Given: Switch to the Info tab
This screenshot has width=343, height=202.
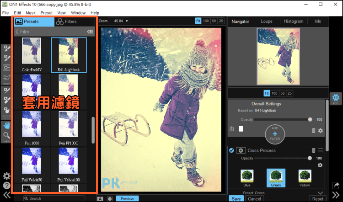Looking at the screenshot, I should tap(318, 21).
